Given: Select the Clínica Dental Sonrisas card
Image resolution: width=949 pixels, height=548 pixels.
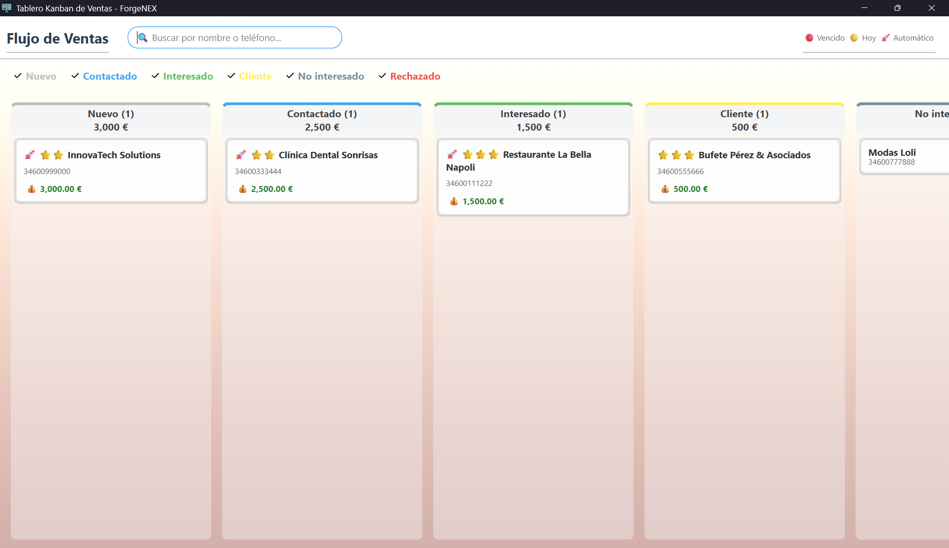Looking at the screenshot, I should pos(322,171).
